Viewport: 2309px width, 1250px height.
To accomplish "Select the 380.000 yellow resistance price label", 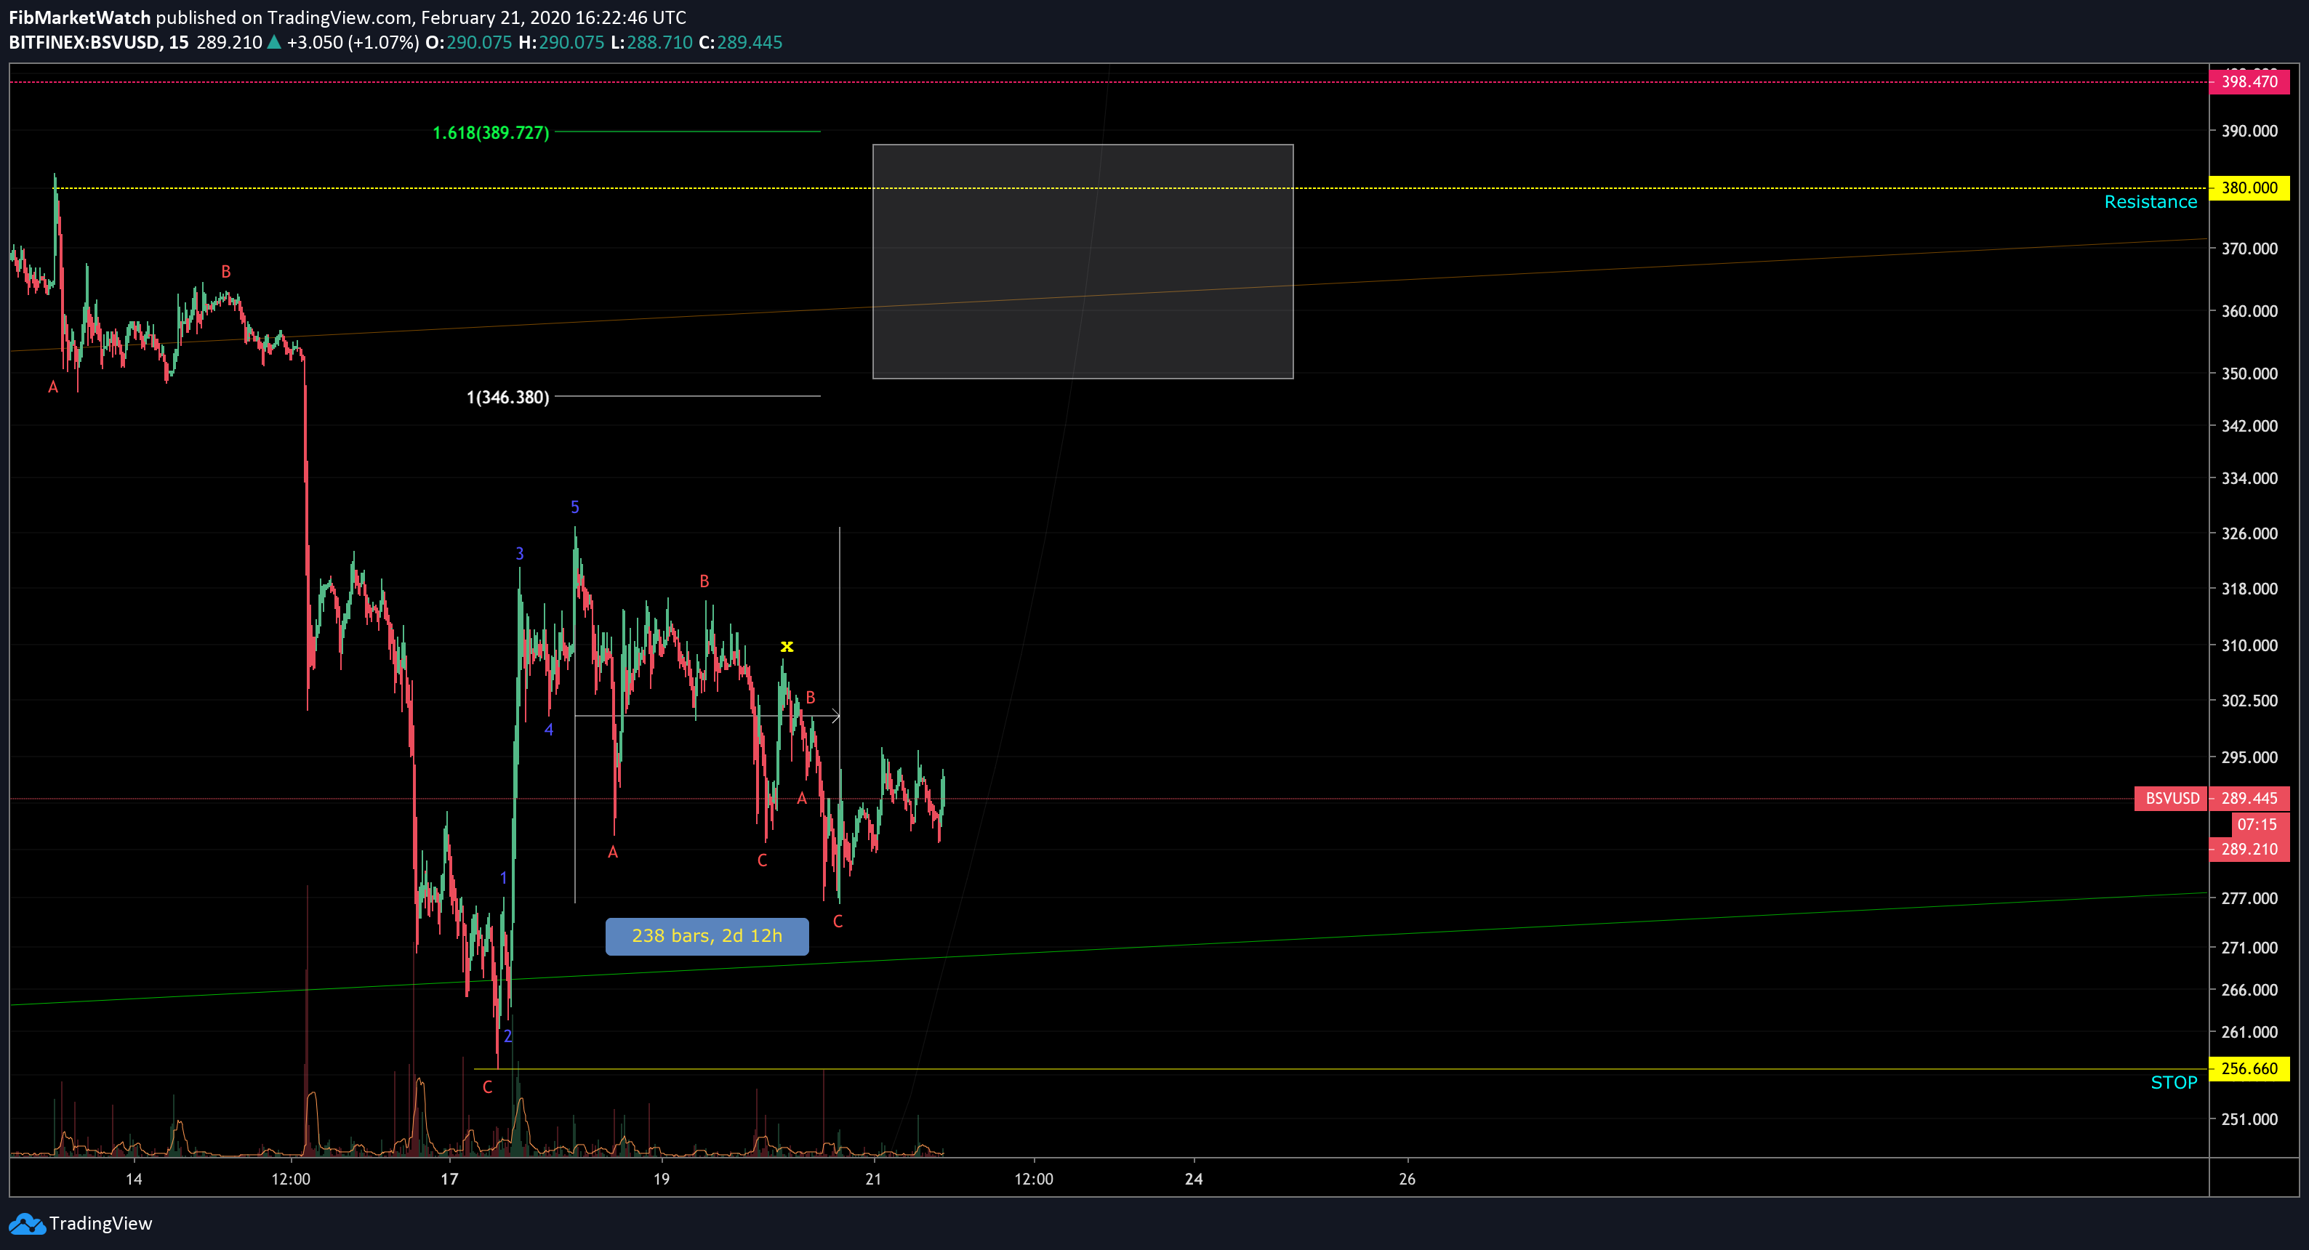I will 2250,188.
